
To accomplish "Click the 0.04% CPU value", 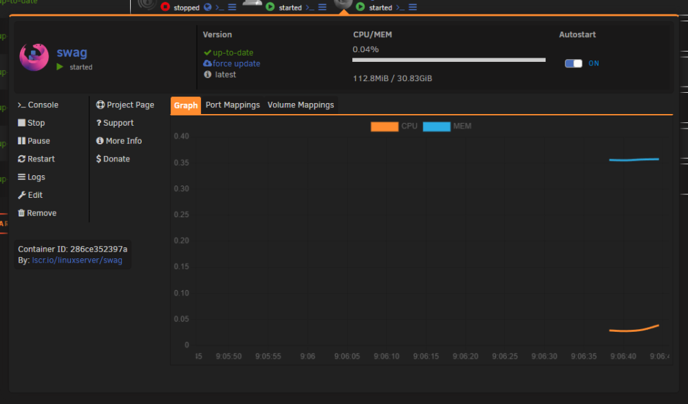I will coord(365,49).
